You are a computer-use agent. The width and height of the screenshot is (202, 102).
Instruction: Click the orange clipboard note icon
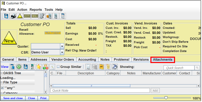pyautogui.click(x=102, y=67)
